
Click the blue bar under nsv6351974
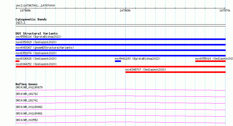click(x=120, y=56)
